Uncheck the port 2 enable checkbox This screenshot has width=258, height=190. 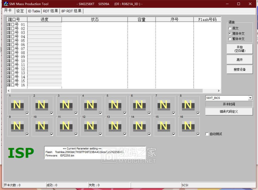[x=52, y=113]
